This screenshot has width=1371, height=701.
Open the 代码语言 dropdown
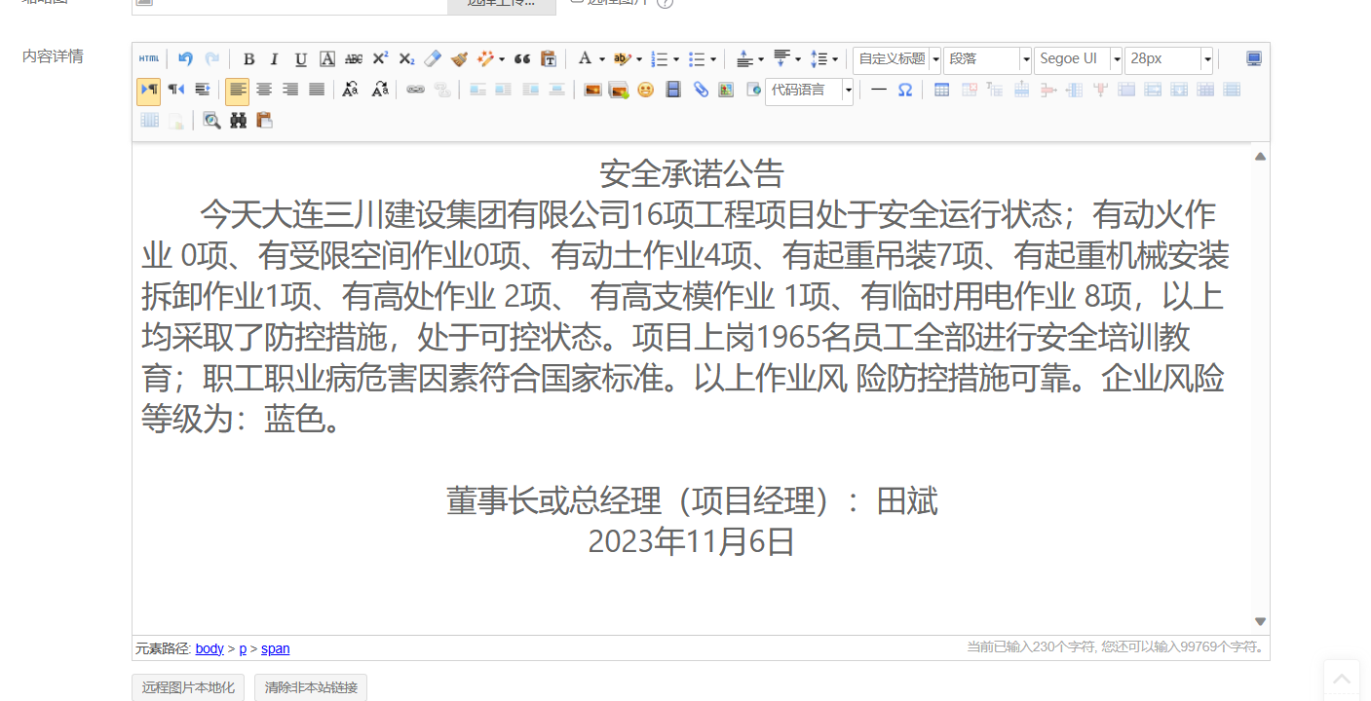coord(810,91)
